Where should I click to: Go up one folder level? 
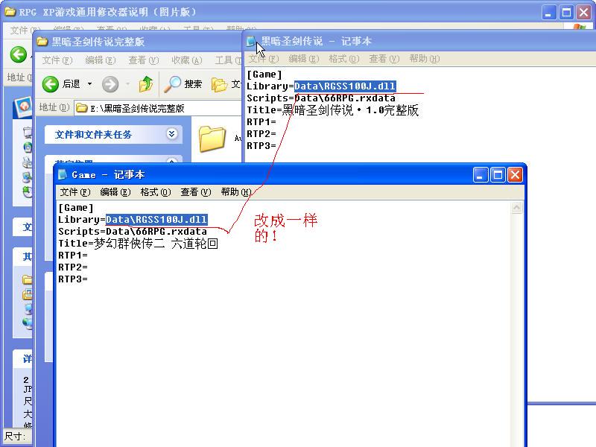146,84
